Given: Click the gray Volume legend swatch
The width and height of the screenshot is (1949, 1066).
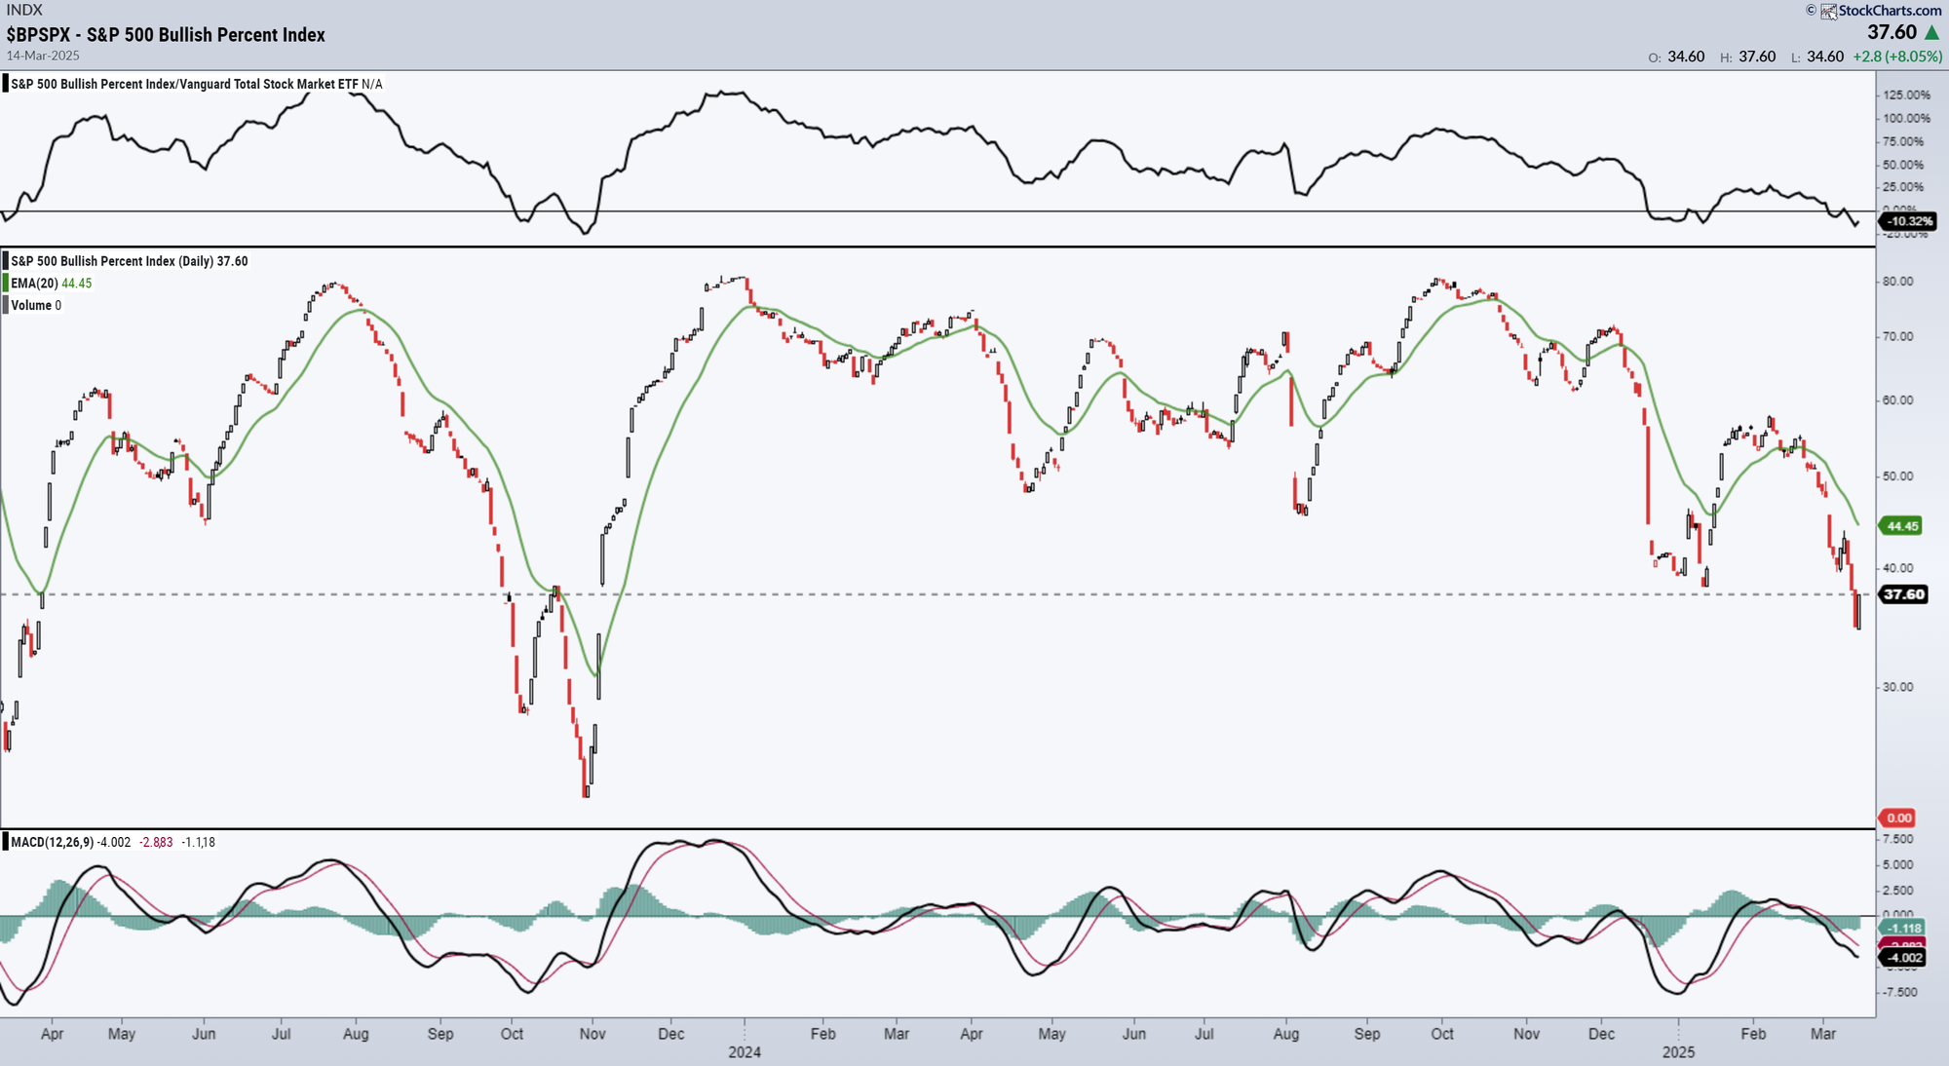Looking at the screenshot, I should click(x=6, y=306).
